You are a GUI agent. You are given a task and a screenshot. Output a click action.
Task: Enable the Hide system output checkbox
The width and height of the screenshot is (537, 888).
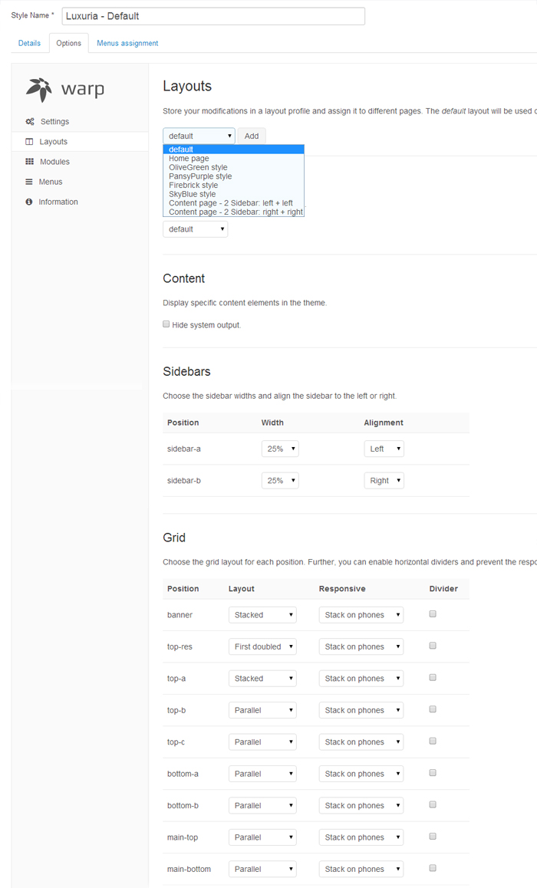[x=166, y=324]
